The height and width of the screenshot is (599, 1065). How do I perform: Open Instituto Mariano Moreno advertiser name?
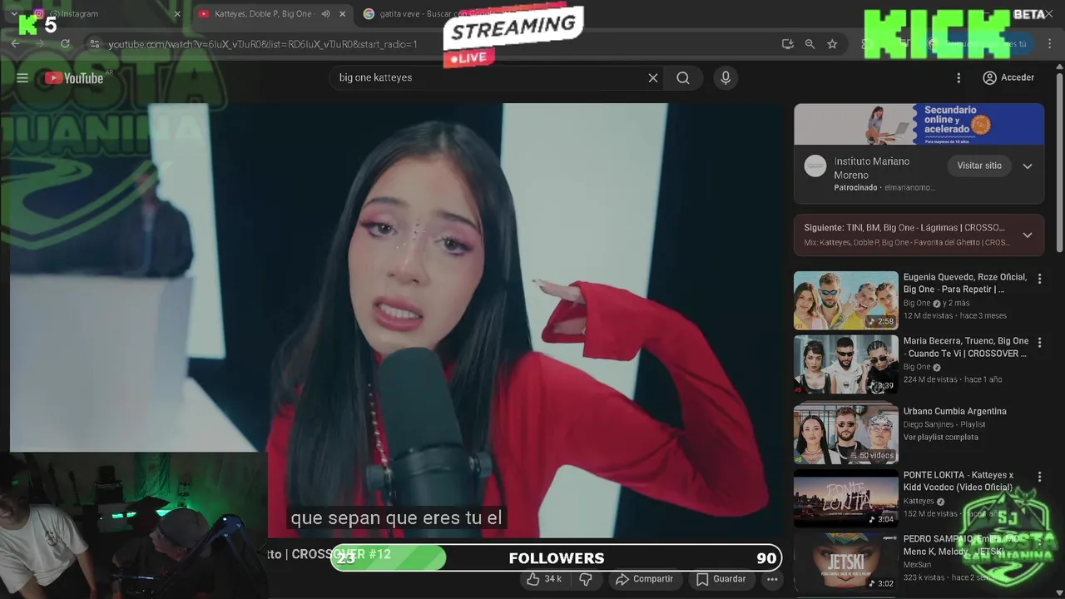872,168
